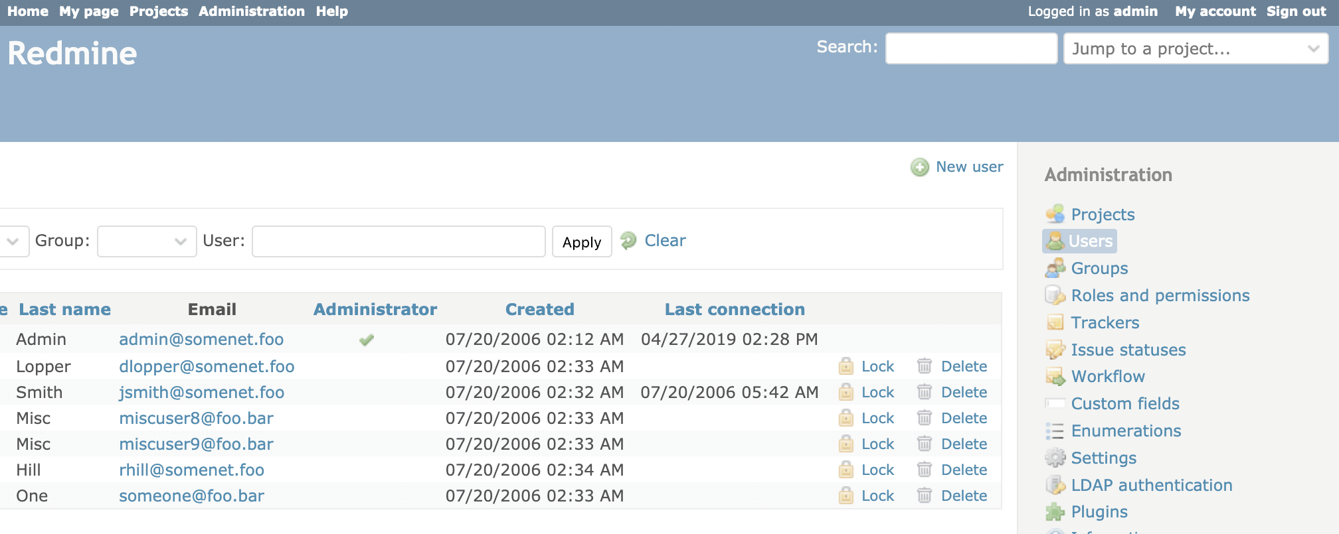Click trash icon in dlopper@somenet.foo row
1339x534 pixels.
(925, 366)
